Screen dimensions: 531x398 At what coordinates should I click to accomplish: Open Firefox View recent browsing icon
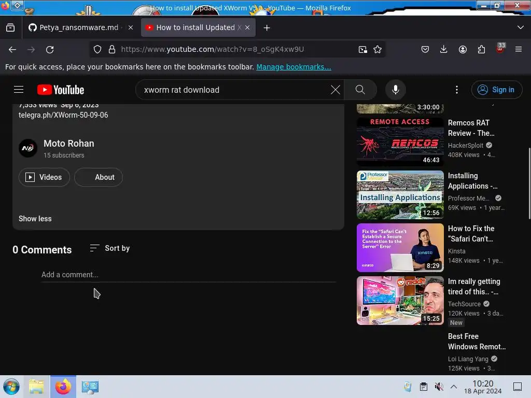pos(10,28)
